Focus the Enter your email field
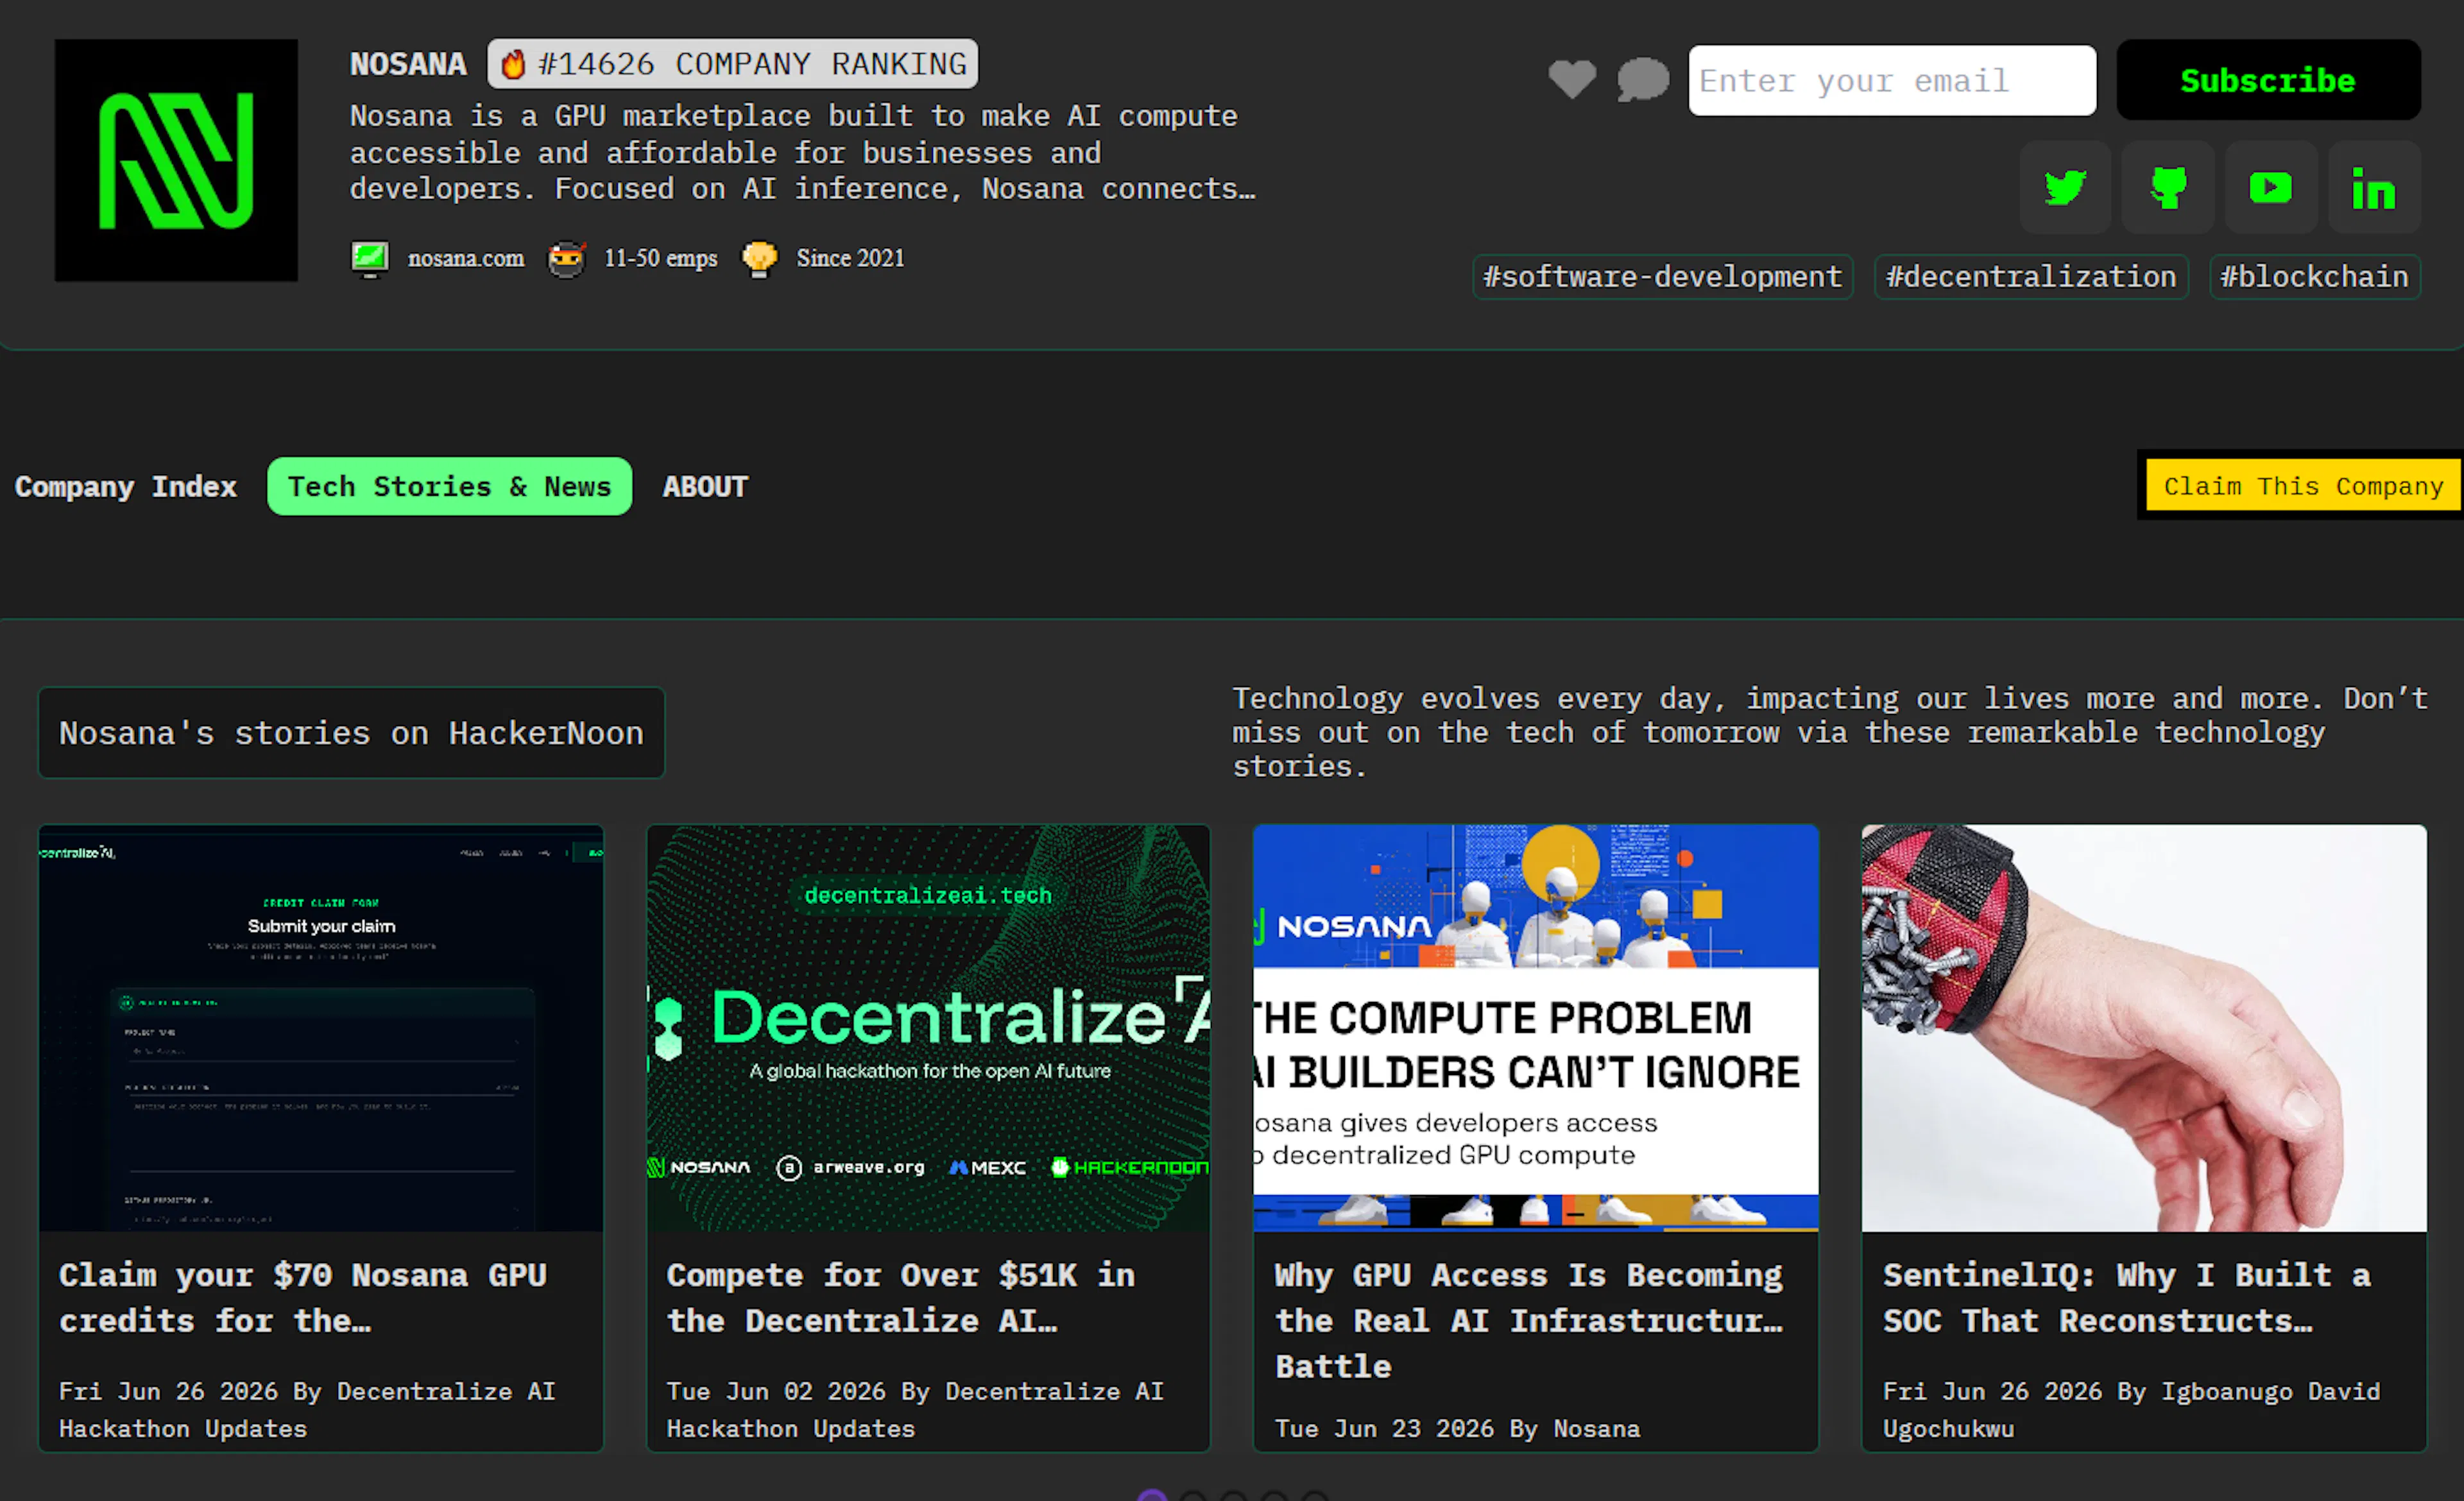The width and height of the screenshot is (2464, 1501). (1892, 80)
